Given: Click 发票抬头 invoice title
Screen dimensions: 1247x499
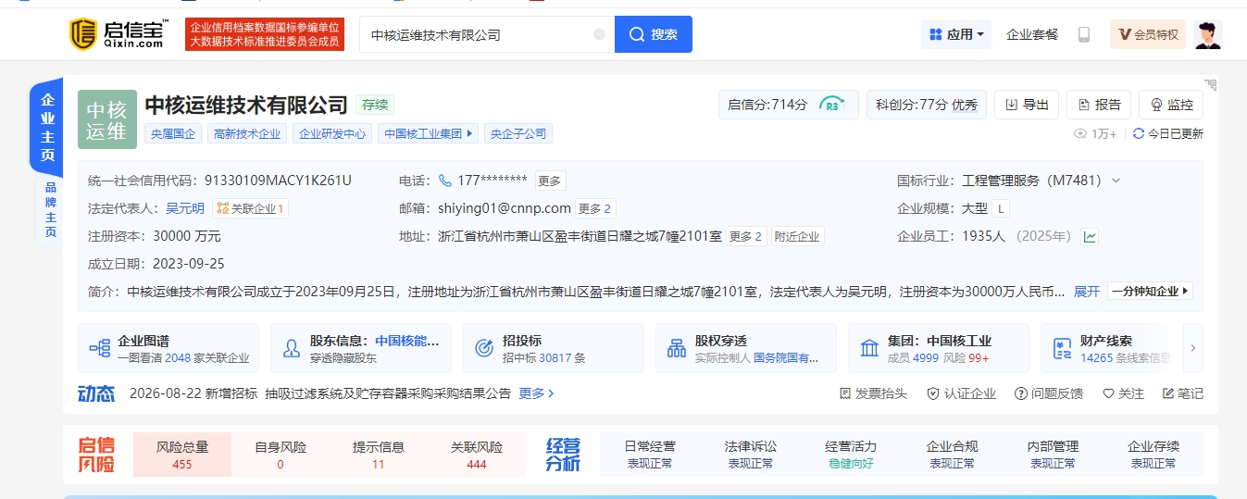Looking at the screenshot, I should click(x=873, y=393).
